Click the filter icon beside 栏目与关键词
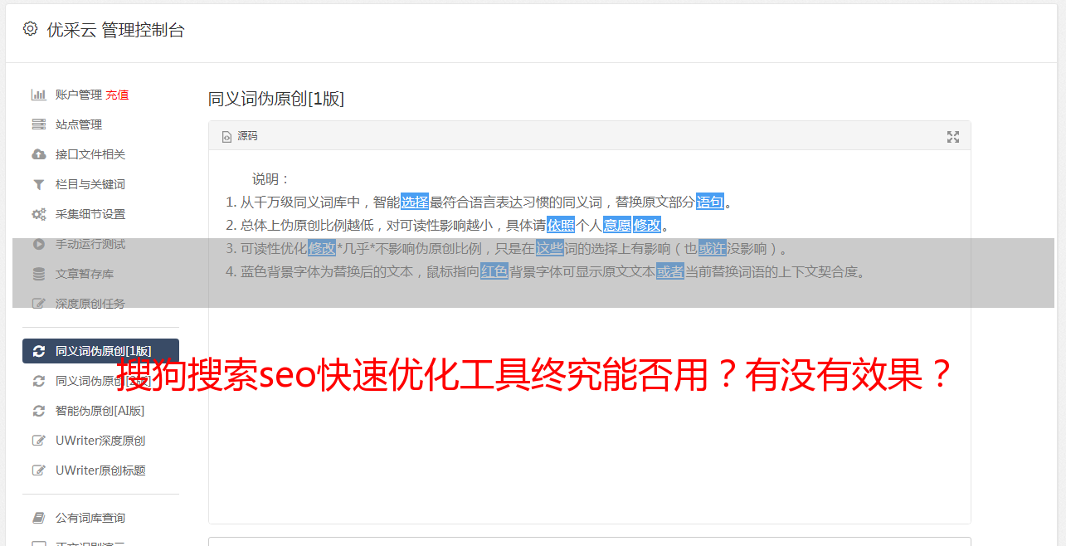 pyautogui.click(x=38, y=184)
